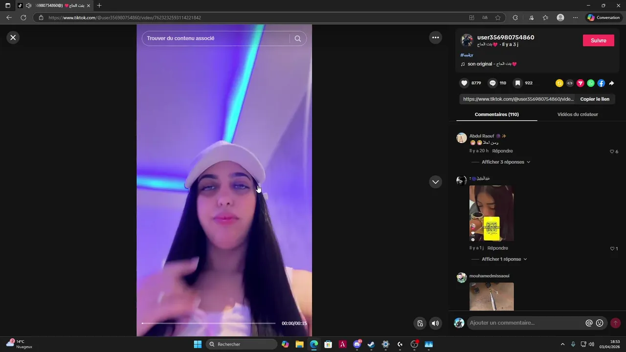Bookmark the video to favorites
The width and height of the screenshot is (626, 352).
tap(517, 83)
